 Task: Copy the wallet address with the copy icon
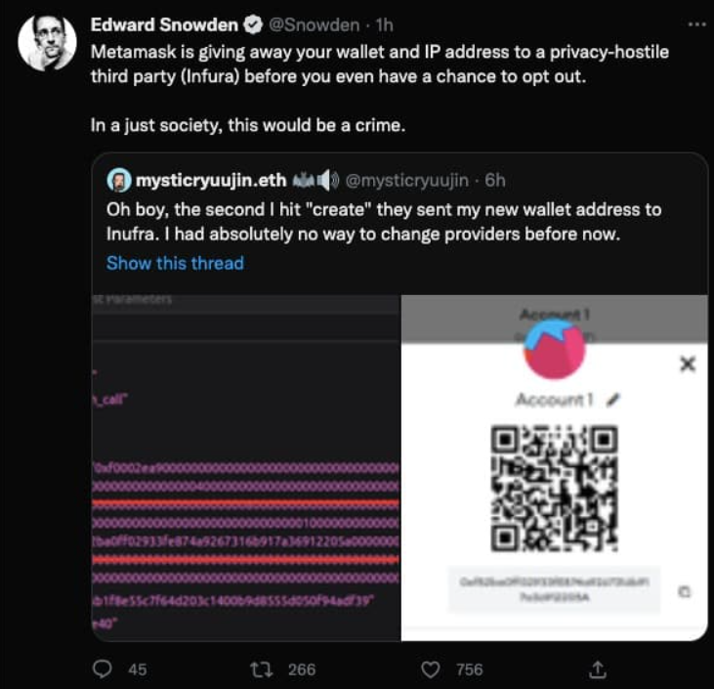684,591
